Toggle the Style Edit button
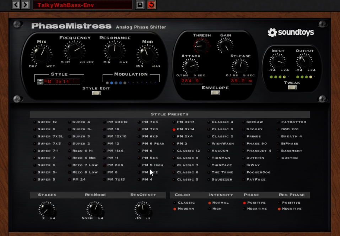Screen dimensions: 340x236 coord(96,93)
